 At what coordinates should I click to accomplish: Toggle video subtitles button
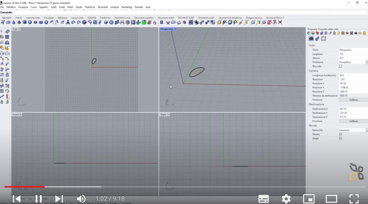[263, 199]
